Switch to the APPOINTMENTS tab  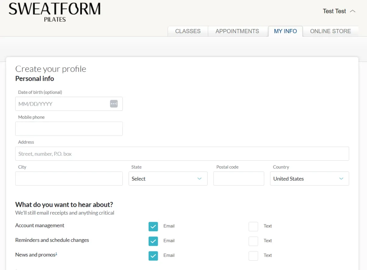point(237,31)
